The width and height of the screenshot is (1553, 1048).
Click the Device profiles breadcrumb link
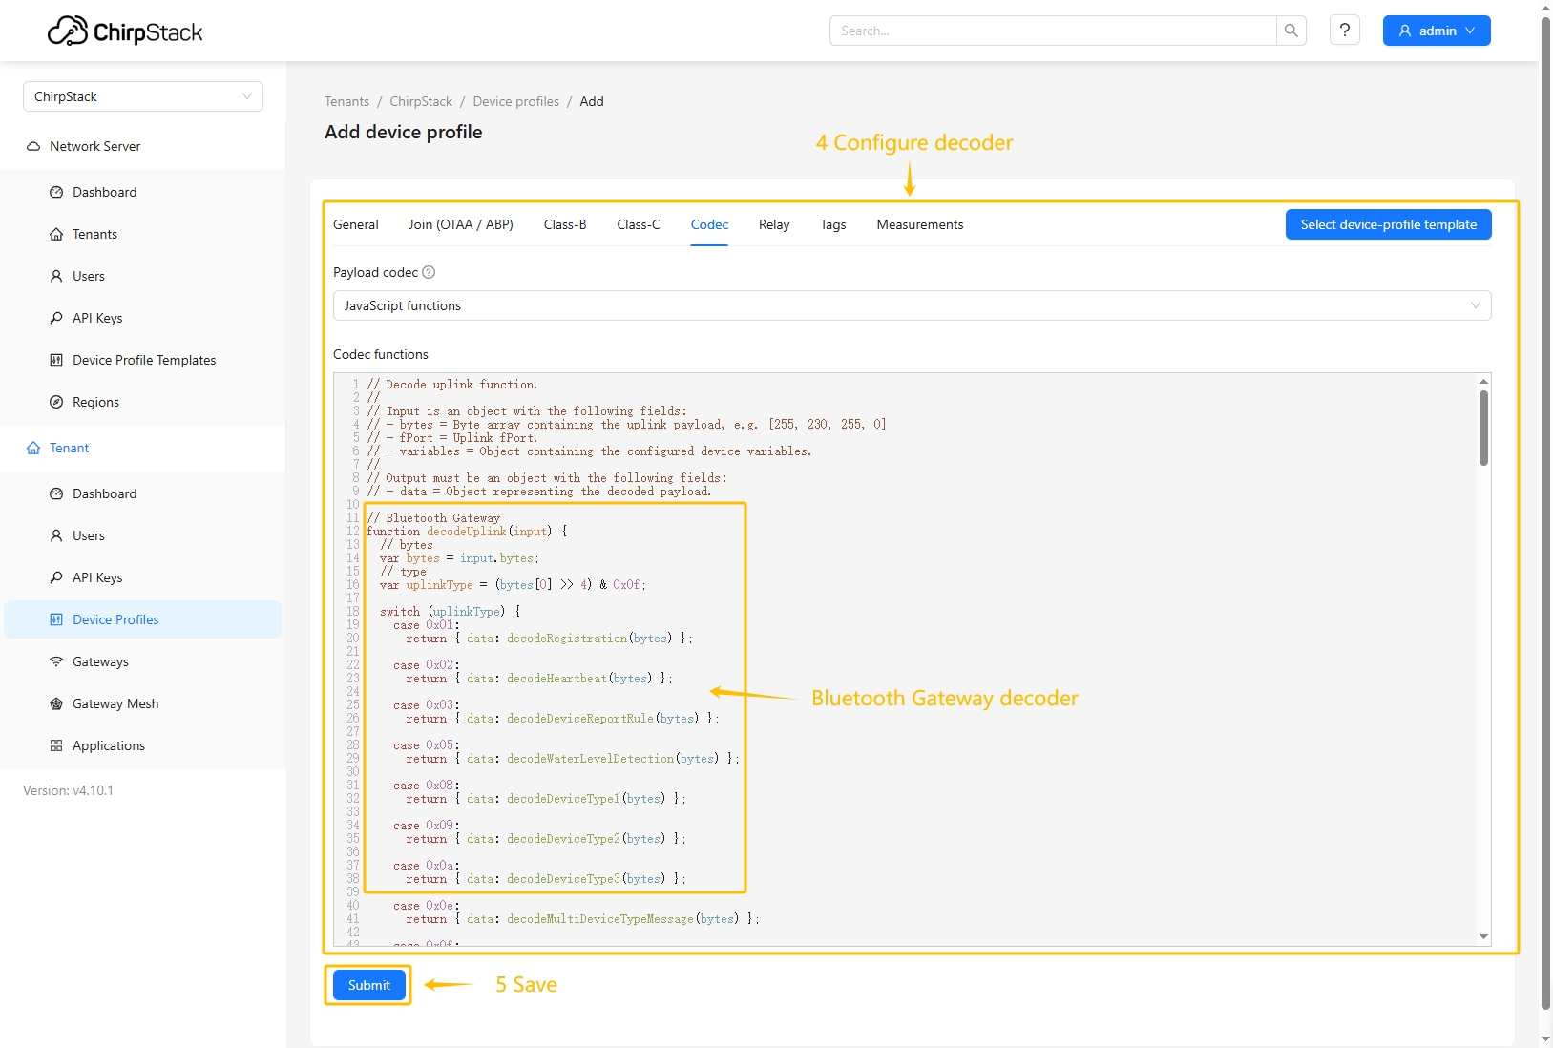click(x=515, y=101)
